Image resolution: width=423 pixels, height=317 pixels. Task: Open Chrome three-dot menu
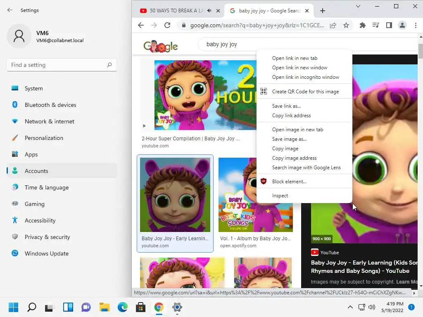coord(416,25)
